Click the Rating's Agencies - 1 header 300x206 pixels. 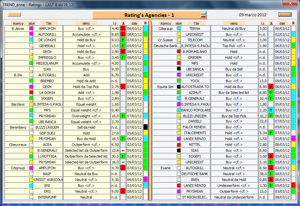coord(149,15)
